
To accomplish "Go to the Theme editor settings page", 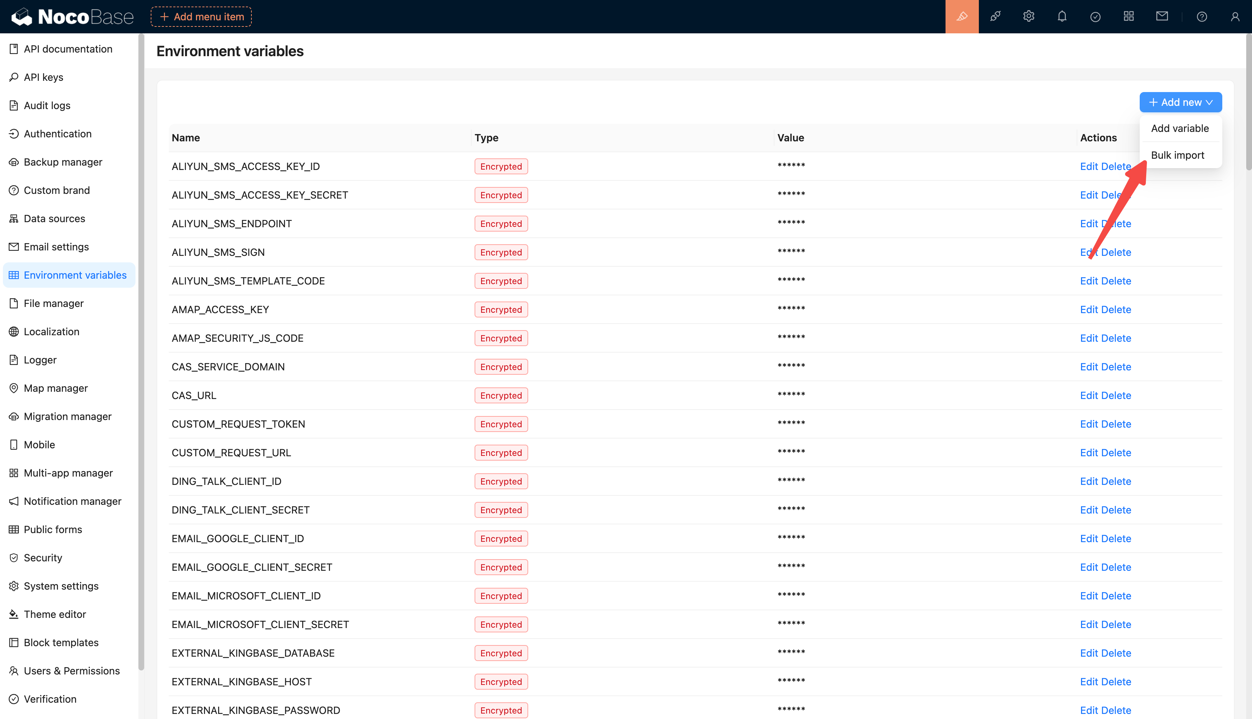I will coord(55,614).
